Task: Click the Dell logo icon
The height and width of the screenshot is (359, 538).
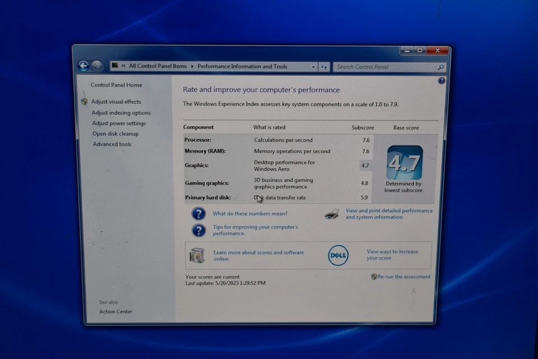Action: tap(338, 255)
